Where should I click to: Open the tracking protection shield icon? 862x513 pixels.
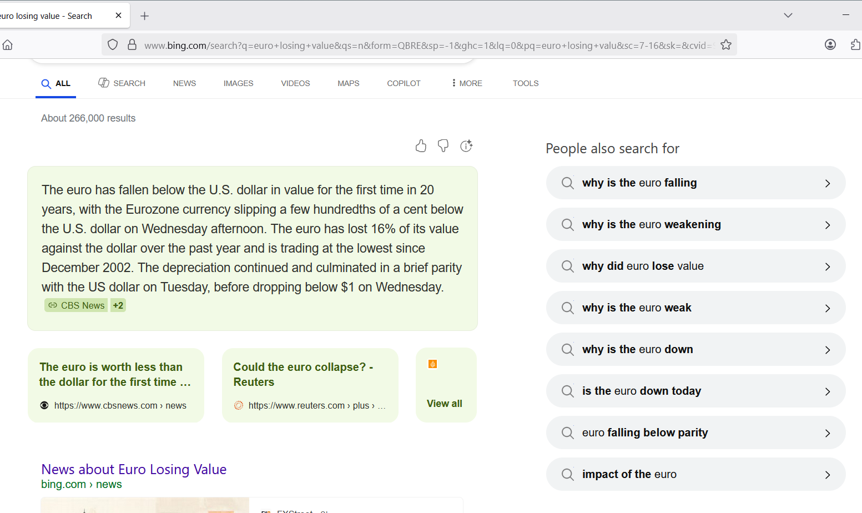pos(113,45)
